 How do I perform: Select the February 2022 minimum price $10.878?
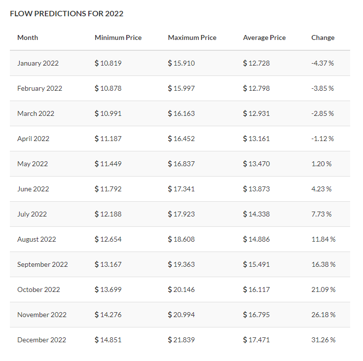point(108,88)
